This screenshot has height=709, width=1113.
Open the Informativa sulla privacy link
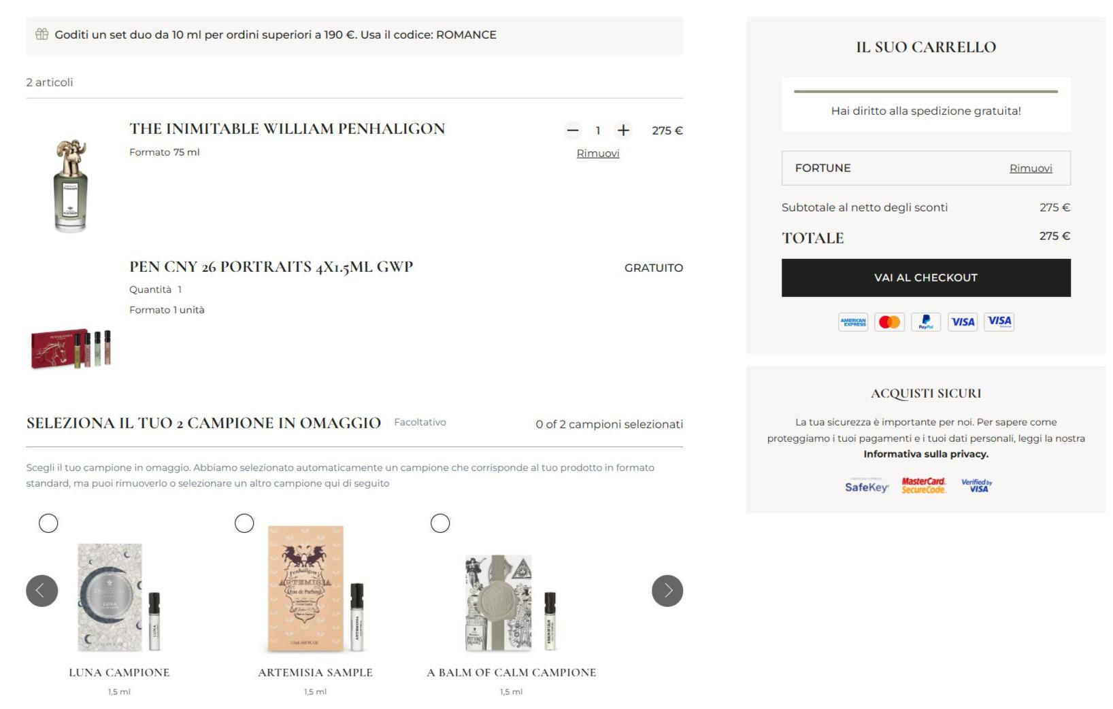pos(926,454)
